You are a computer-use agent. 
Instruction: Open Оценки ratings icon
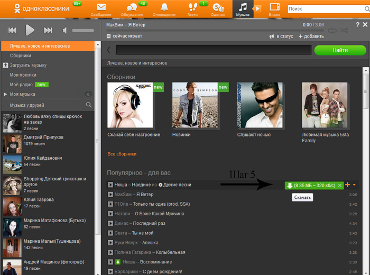[218, 7]
